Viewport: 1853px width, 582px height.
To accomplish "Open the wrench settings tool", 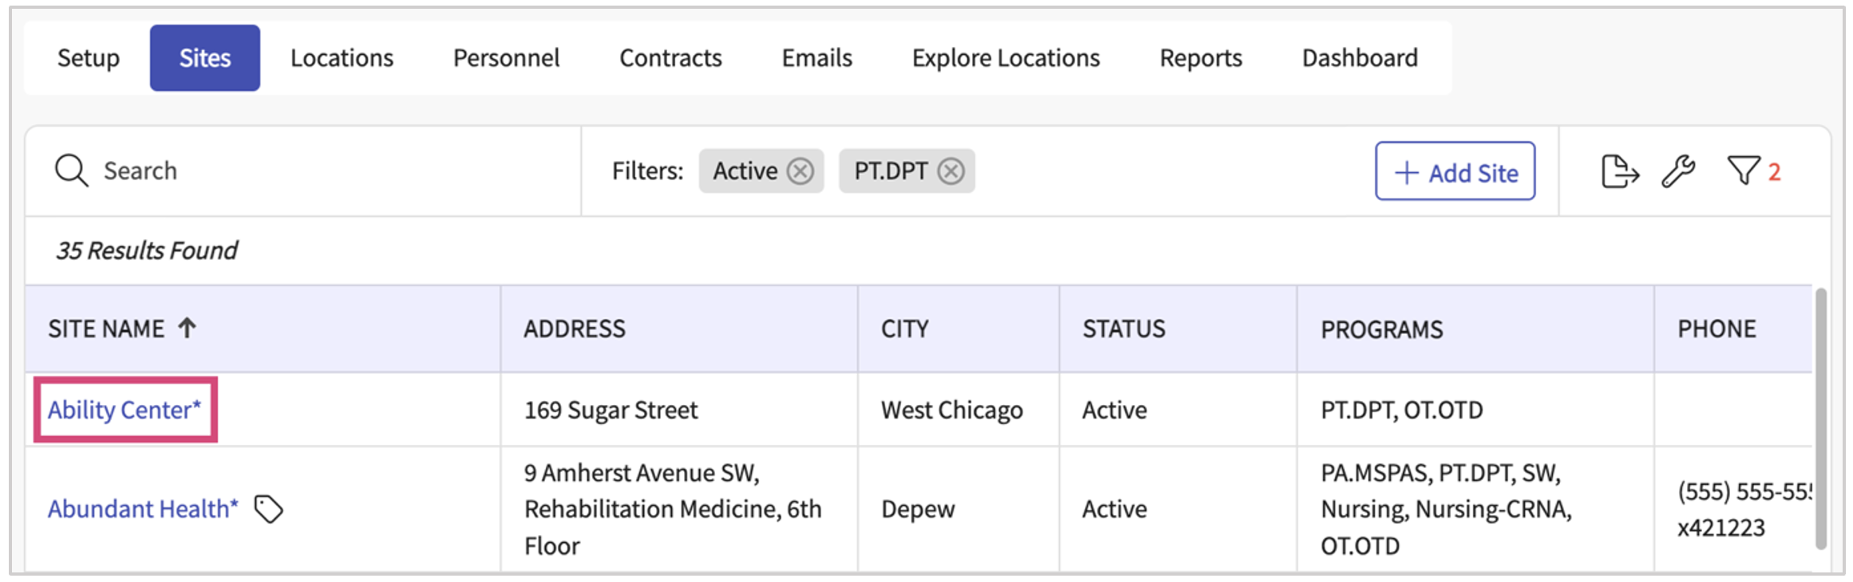I will [1678, 171].
